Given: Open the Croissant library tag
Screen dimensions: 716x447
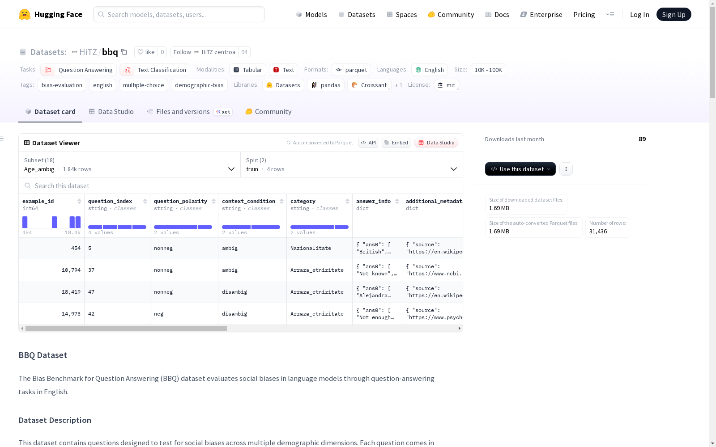Looking at the screenshot, I should point(369,85).
